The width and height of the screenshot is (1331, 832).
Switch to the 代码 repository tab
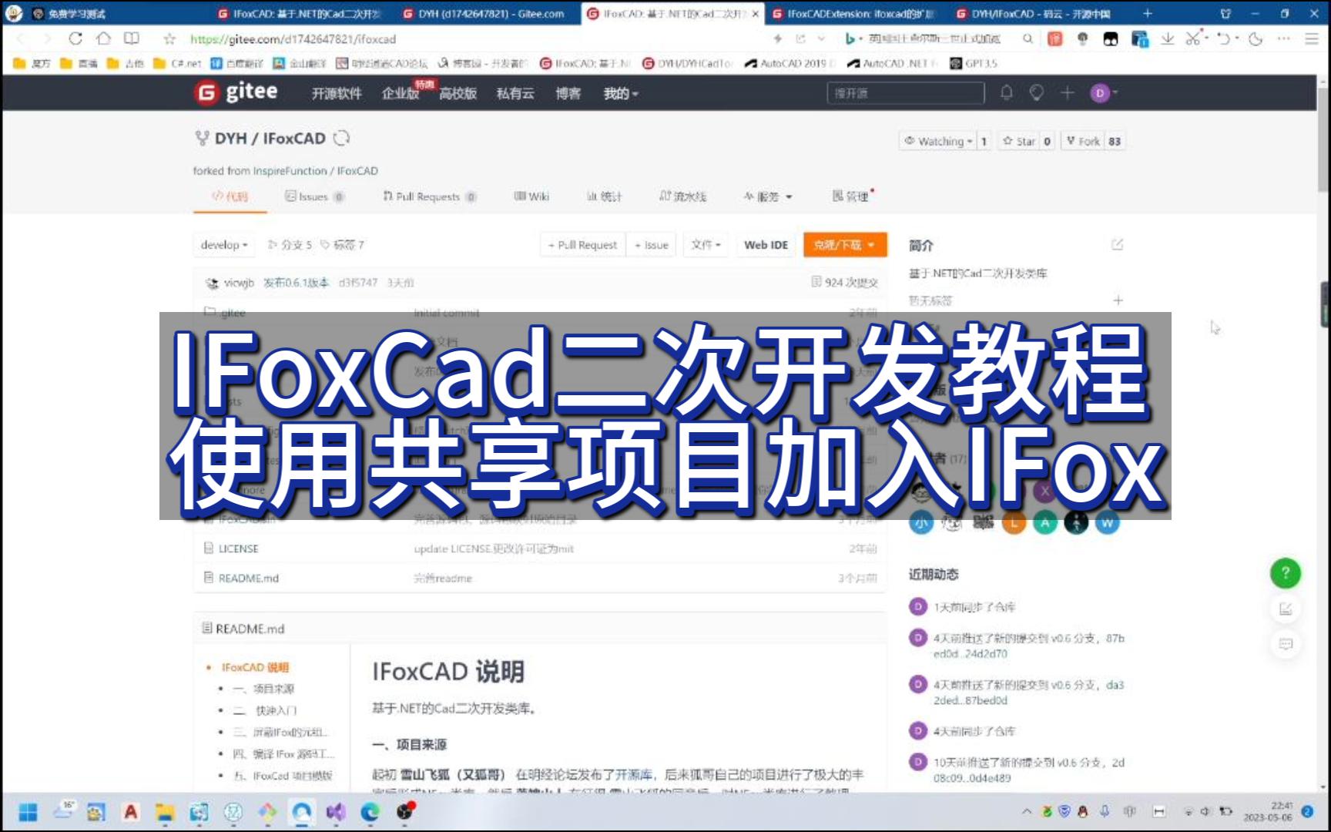[x=230, y=196]
